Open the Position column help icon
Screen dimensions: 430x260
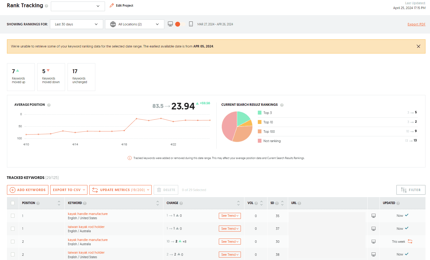coord(38,203)
